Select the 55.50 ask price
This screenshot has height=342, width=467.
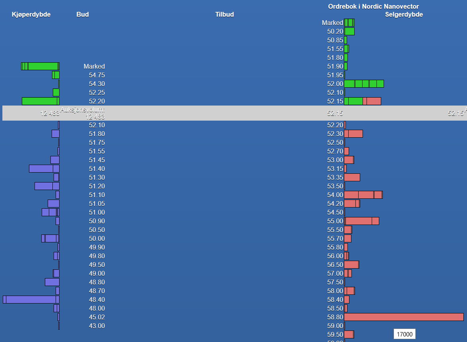coord(335,230)
